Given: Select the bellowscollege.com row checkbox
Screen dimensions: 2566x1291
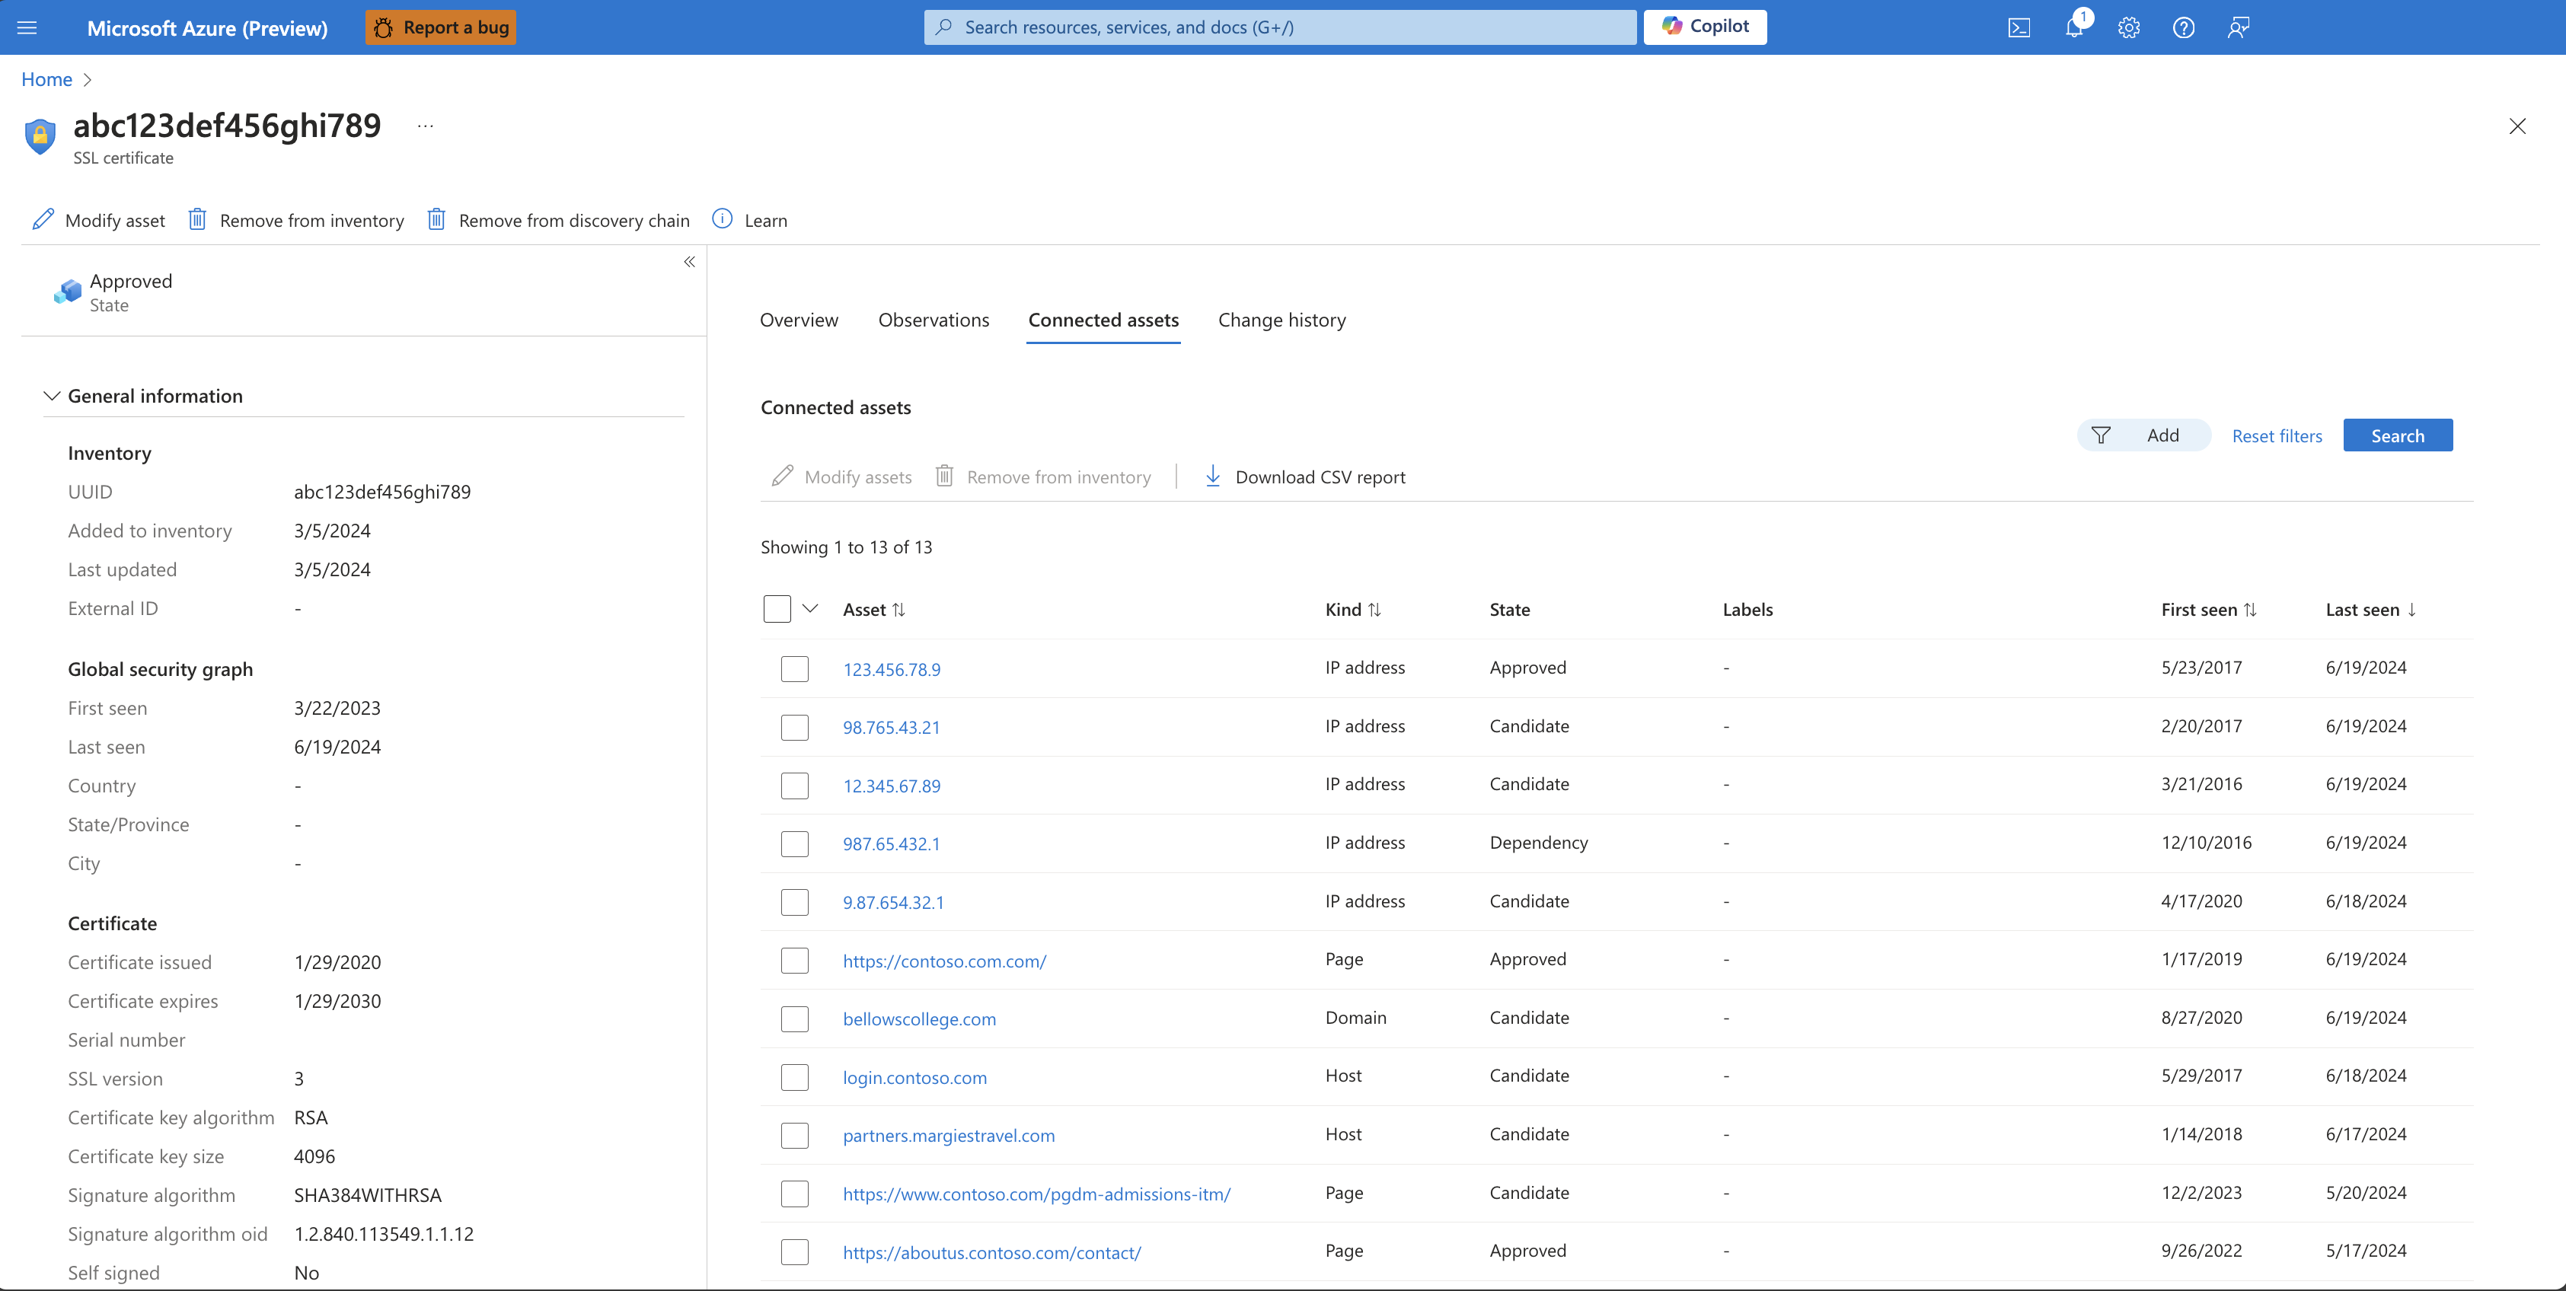Looking at the screenshot, I should (x=795, y=1018).
